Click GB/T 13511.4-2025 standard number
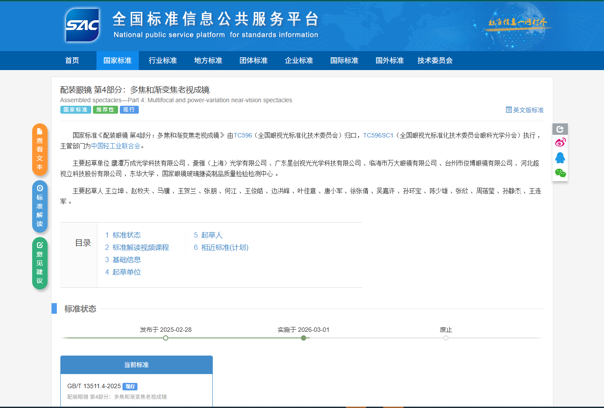 [x=94, y=386]
